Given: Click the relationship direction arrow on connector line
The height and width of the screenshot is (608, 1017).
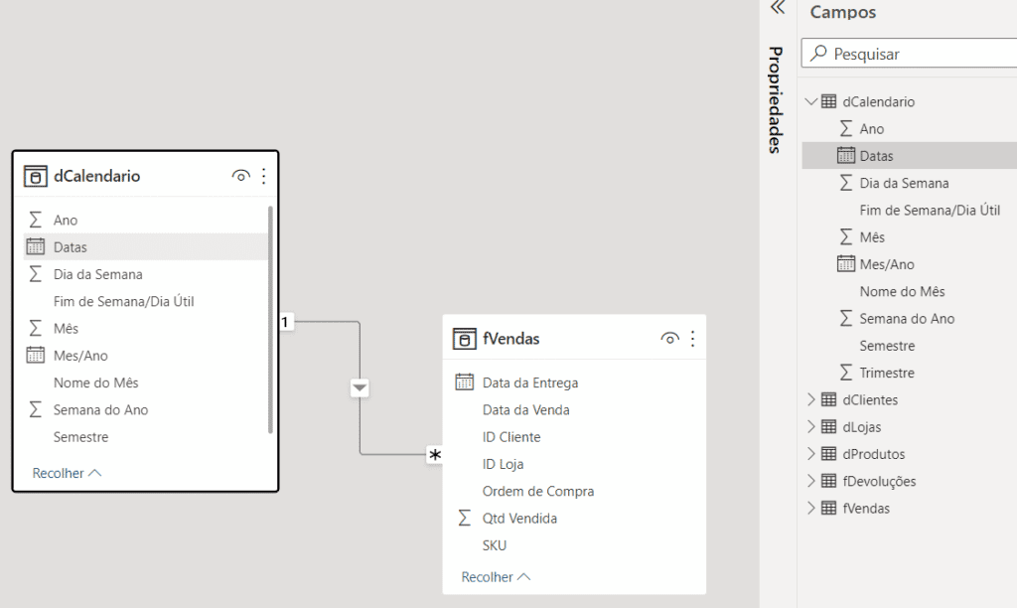Looking at the screenshot, I should 360,388.
